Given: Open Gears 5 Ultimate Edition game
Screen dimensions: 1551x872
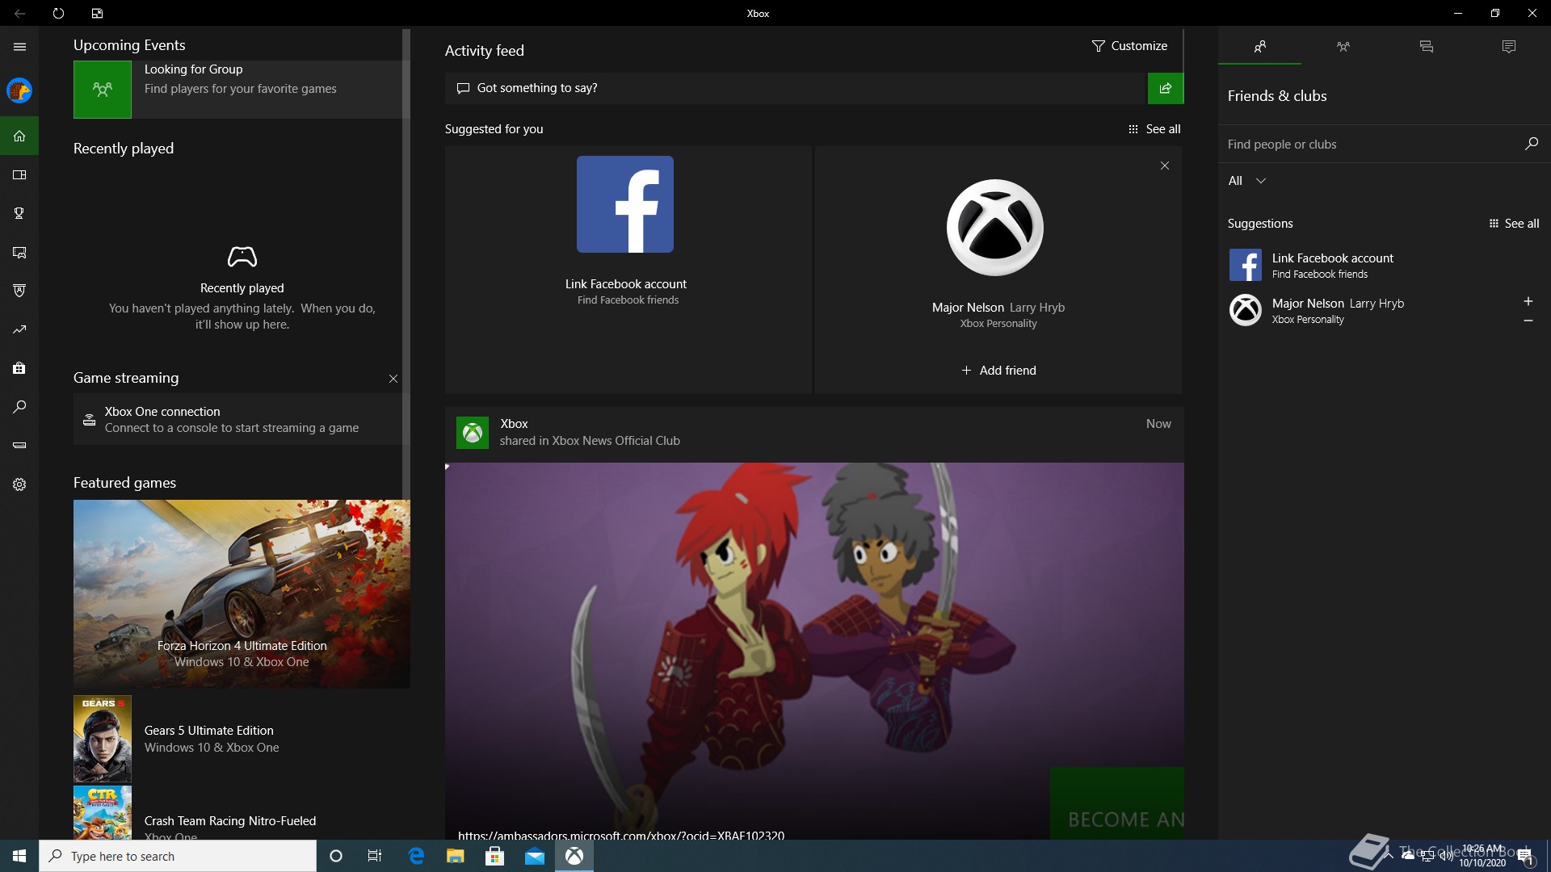Looking at the screenshot, I should click(242, 739).
